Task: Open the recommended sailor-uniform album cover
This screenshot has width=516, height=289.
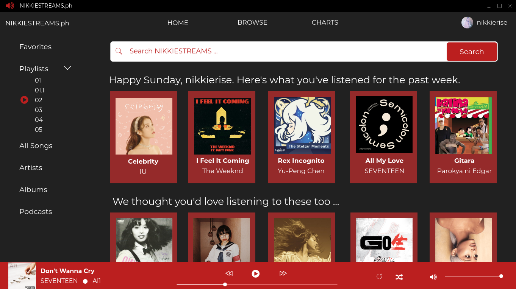Action: (222, 240)
